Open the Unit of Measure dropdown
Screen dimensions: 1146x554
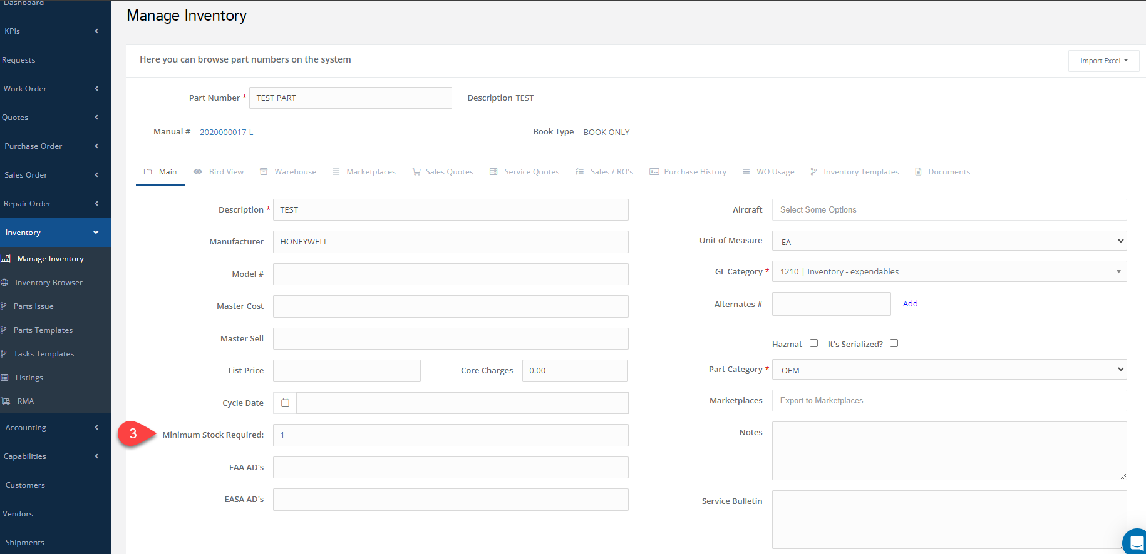click(x=949, y=241)
